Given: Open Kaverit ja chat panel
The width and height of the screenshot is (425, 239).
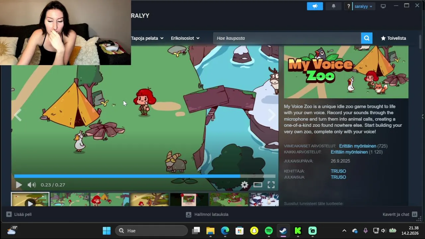Looking at the screenshot, I should 400,214.
